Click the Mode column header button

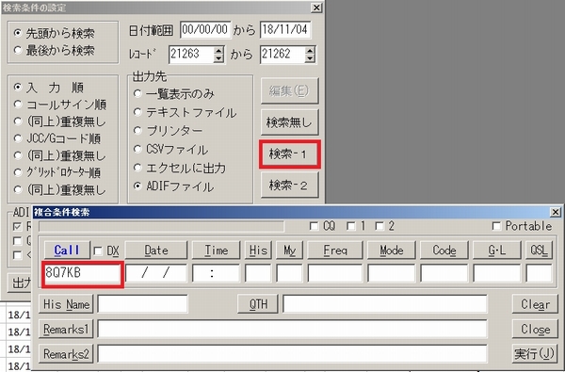tap(392, 251)
